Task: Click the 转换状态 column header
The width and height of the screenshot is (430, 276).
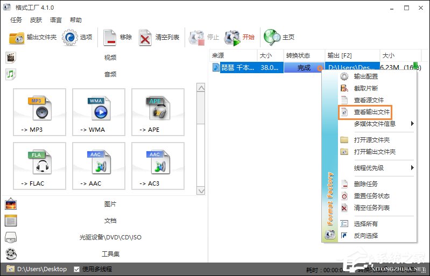Action: click(x=304, y=55)
